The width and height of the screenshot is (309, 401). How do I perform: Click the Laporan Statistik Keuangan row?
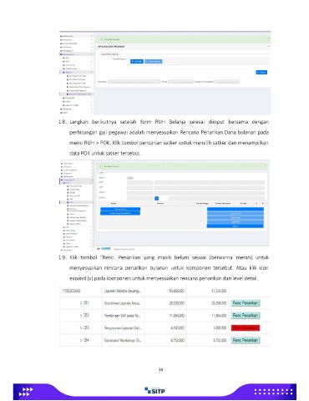(165, 291)
